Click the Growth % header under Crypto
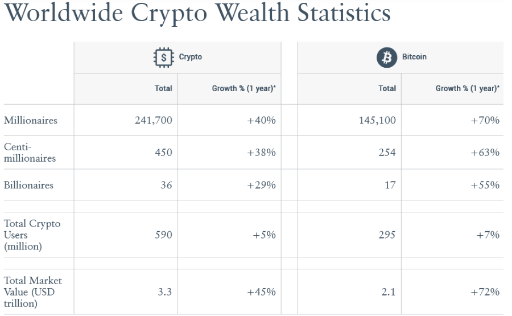The width and height of the screenshot is (512, 316). coord(243,89)
